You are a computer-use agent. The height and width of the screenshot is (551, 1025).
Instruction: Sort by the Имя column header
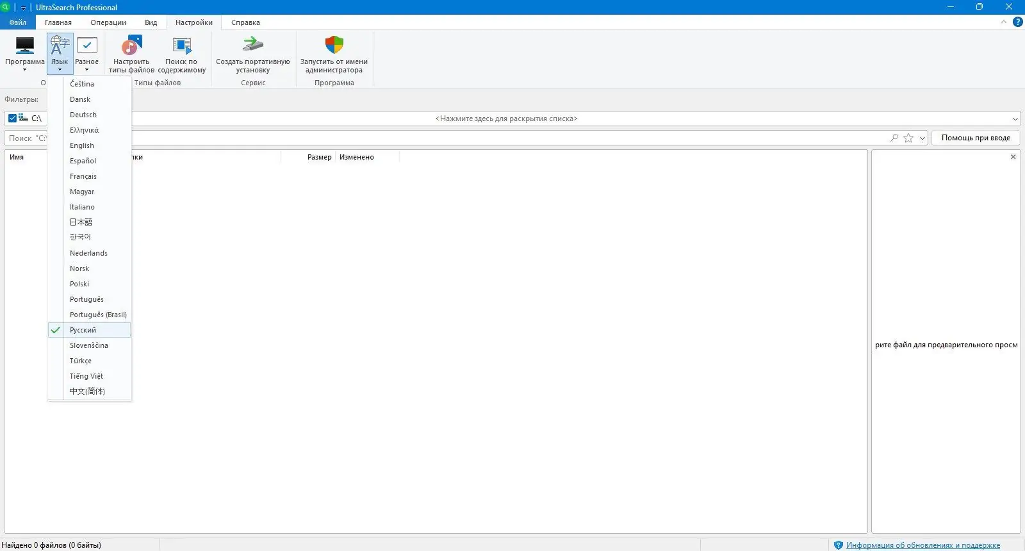17,157
